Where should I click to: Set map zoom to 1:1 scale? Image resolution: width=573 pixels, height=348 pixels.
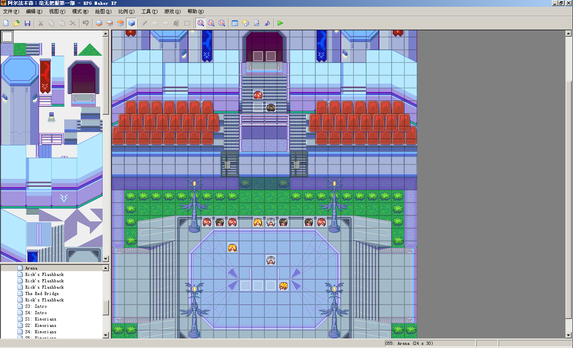(200, 23)
